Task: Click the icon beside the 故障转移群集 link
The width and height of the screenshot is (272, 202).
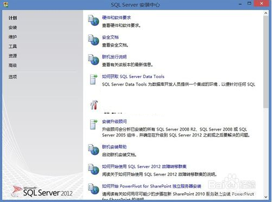Action: click(x=94, y=169)
